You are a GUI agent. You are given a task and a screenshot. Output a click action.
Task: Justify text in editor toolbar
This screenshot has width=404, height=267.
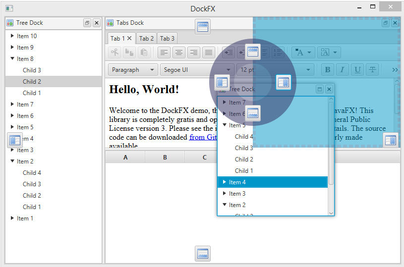pyautogui.click(x=209, y=53)
